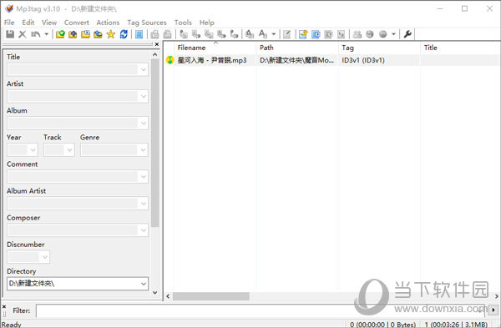501x328 pixels.
Task: Expand the Album field dropdown
Action: pos(143,123)
